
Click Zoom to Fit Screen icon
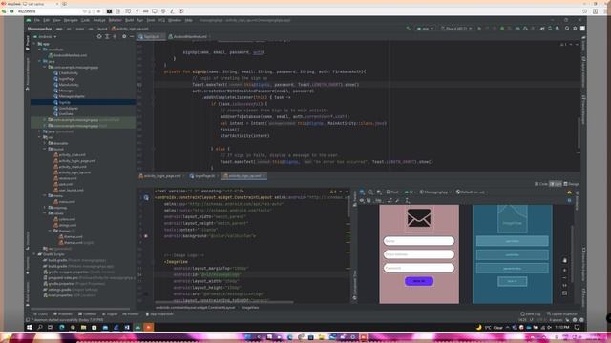[x=564, y=293]
